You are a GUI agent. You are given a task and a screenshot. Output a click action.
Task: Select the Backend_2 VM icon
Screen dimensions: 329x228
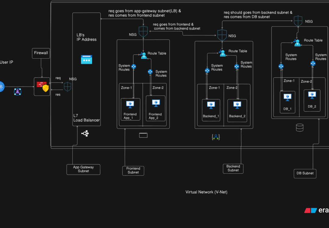click(237, 105)
